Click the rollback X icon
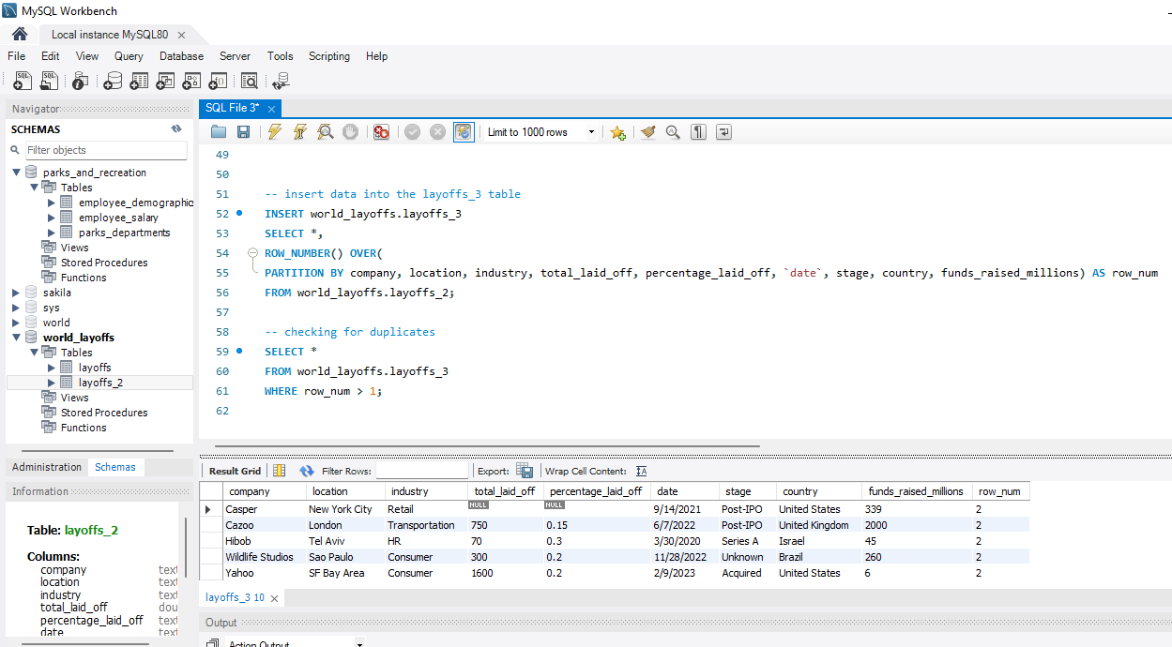 point(437,132)
